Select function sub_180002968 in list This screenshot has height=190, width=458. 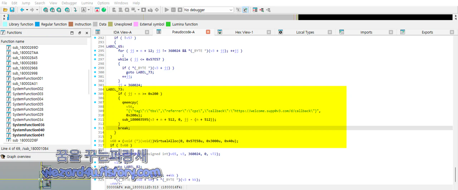pyautogui.click(x=25, y=68)
